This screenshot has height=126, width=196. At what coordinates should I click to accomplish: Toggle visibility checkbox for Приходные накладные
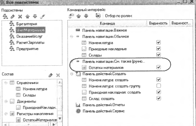point(159,49)
